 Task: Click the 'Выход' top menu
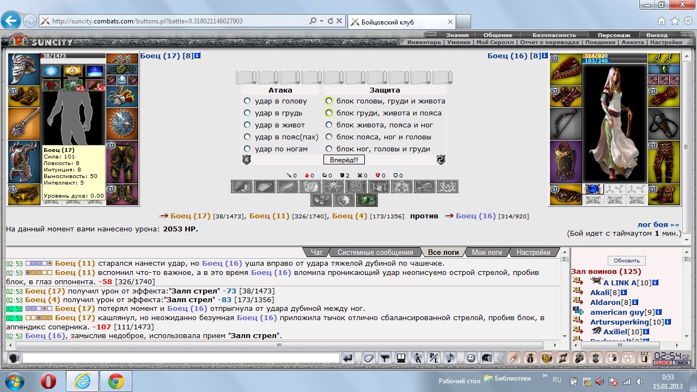(657, 35)
